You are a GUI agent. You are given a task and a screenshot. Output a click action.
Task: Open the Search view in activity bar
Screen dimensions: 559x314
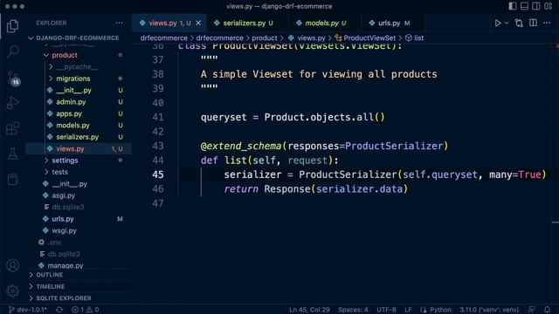13,51
